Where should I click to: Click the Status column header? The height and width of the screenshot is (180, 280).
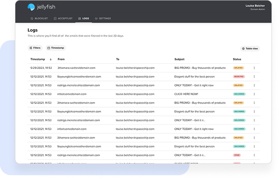(x=237, y=59)
